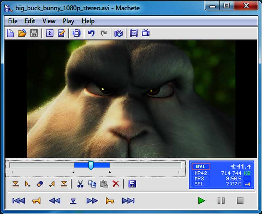Viewport: 262px width, 214px height.
Task: Open the View menu
Action: [48, 21]
